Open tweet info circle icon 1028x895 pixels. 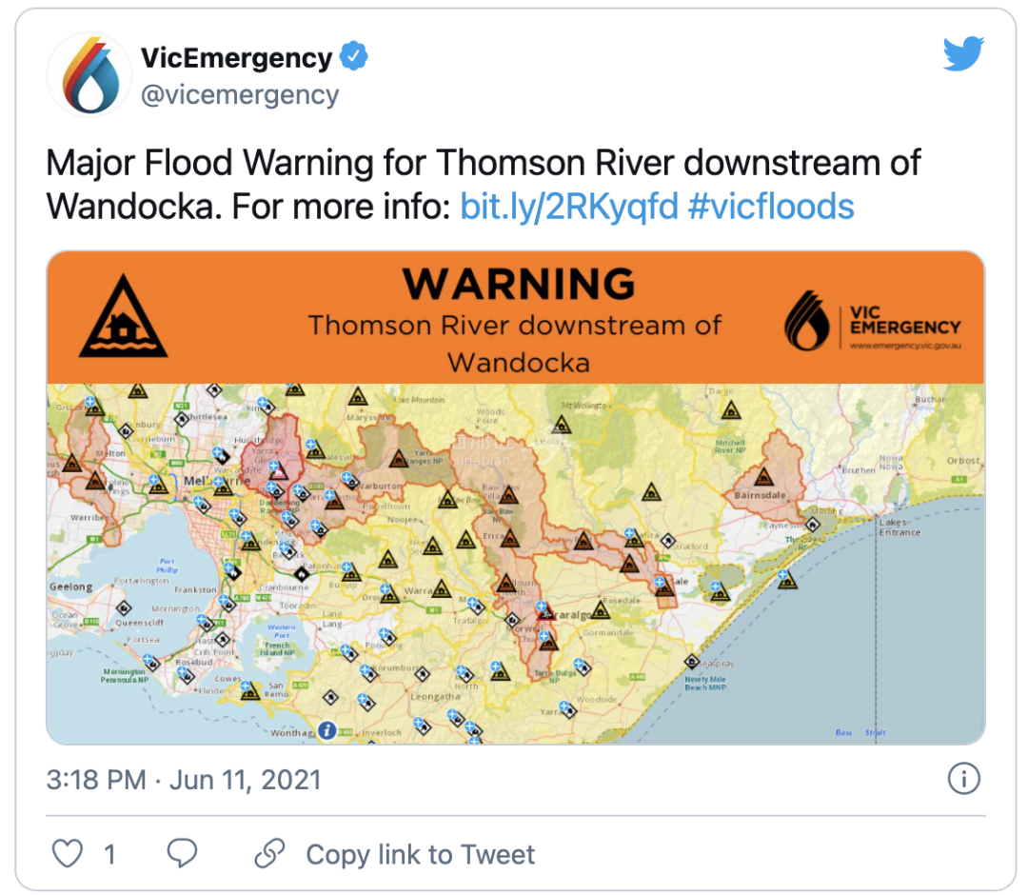(963, 779)
